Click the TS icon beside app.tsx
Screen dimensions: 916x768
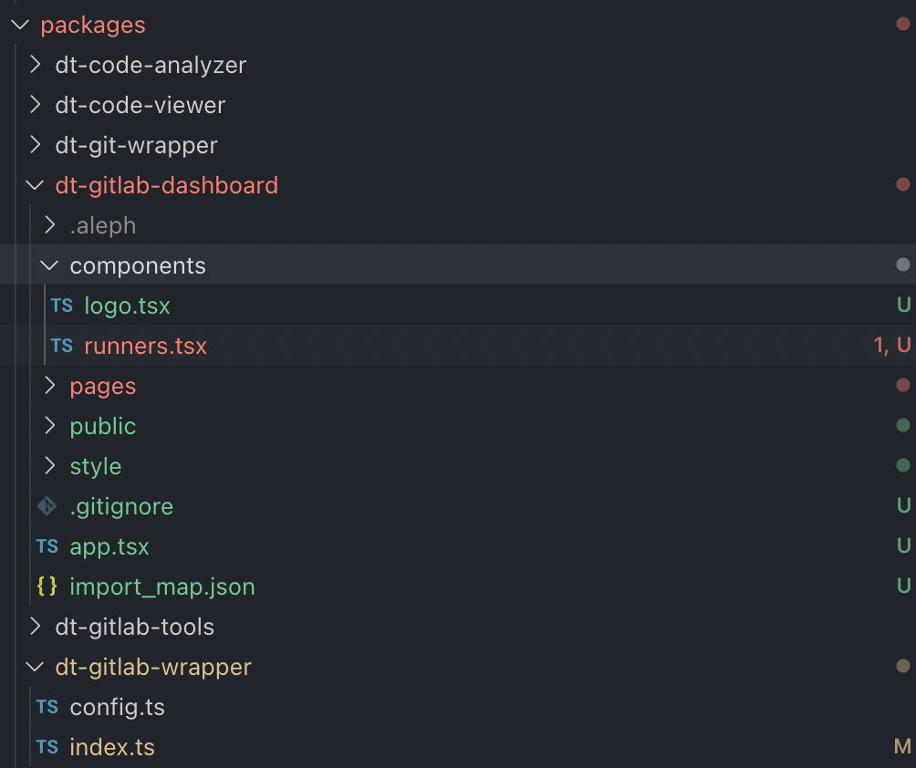(47, 545)
